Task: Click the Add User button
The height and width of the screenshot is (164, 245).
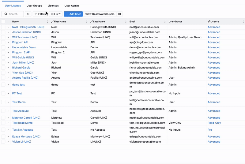Action: point(73,14)
